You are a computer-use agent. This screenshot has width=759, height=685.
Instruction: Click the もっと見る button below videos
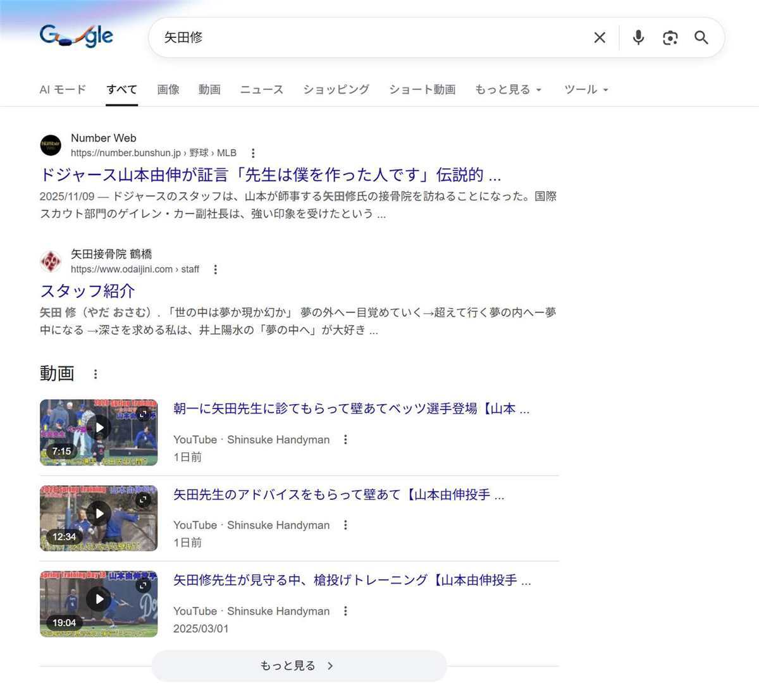click(298, 665)
